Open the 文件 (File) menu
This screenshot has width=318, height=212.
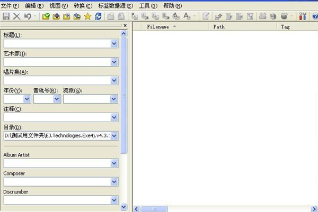(10, 5)
